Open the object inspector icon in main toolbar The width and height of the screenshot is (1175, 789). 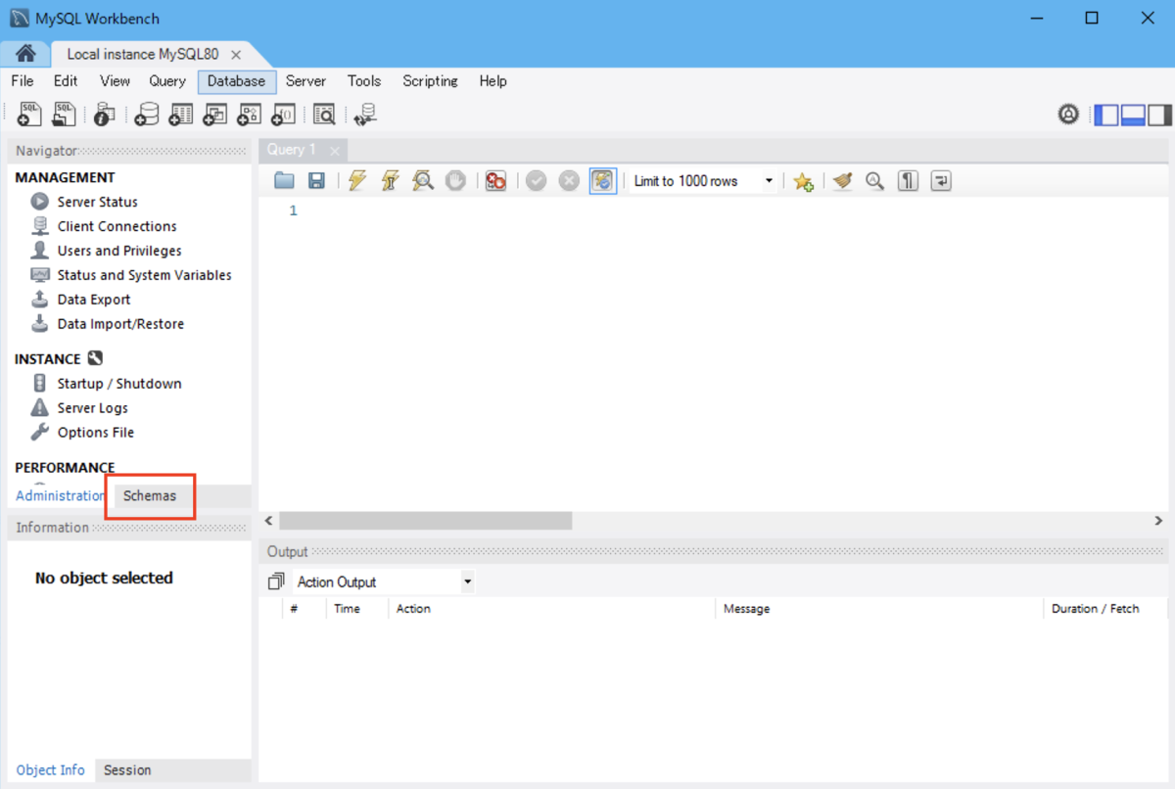104,115
